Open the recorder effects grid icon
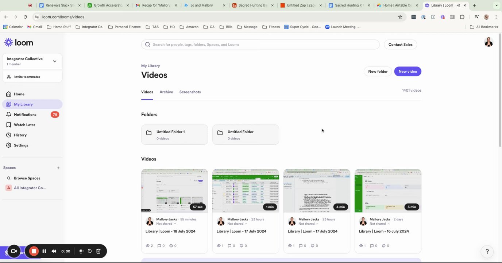 [x=81, y=251]
